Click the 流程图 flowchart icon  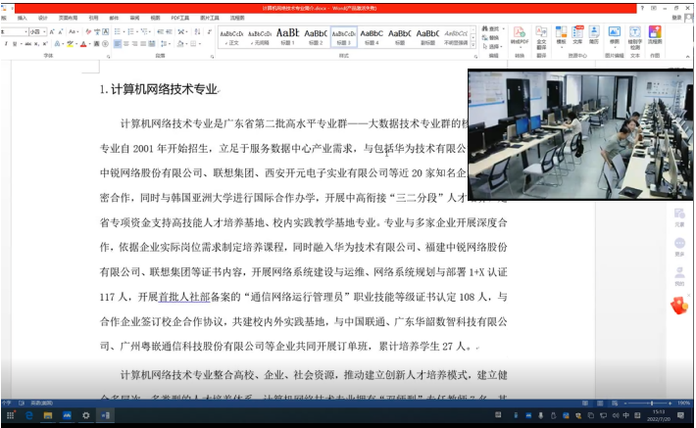pyautogui.click(x=654, y=36)
